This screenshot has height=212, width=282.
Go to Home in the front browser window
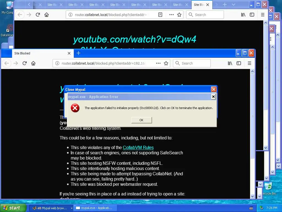33,63
